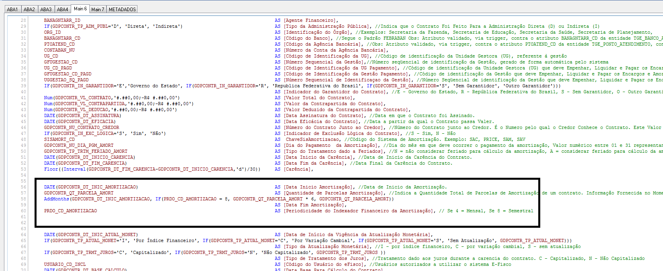The height and width of the screenshot is (271, 663).
Task: Select GFUGESTAO_CD on line 35
Action: (61, 62)
